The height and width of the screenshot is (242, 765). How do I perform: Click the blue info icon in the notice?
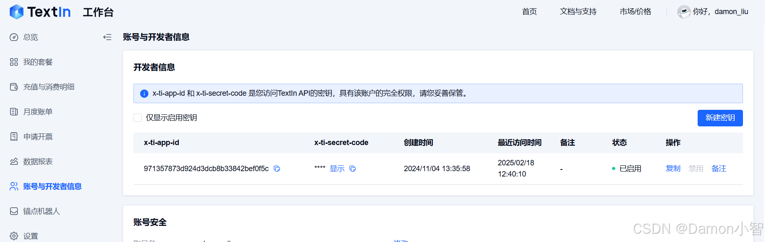coord(144,94)
